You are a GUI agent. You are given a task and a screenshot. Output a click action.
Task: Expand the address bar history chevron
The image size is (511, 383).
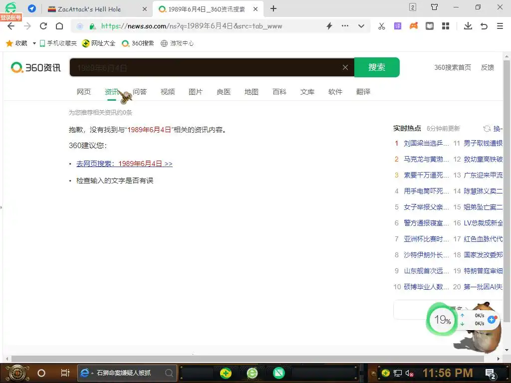click(361, 26)
